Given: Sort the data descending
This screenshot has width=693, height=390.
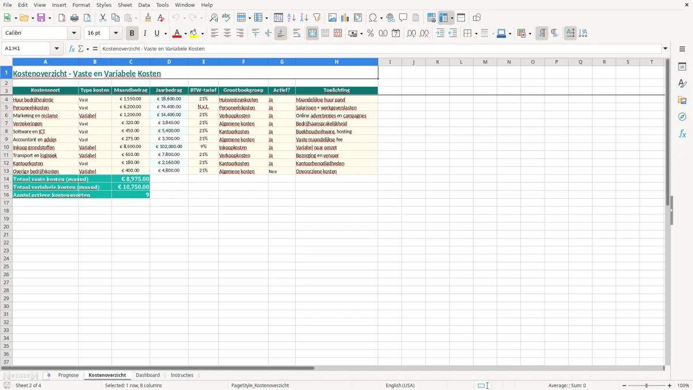Looking at the screenshot, I should click(304, 18).
